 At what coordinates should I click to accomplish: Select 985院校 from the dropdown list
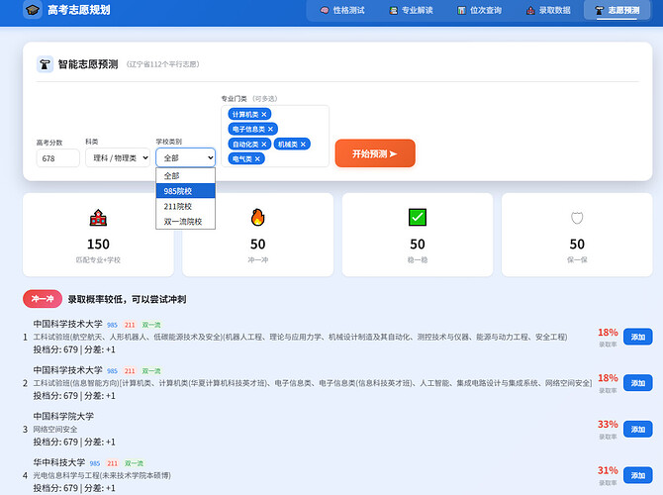pyautogui.click(x=185, y=191)
